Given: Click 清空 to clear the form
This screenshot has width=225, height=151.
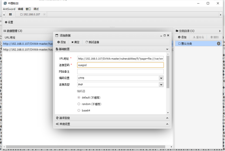Looking at the screenshot, I should 76,42.
